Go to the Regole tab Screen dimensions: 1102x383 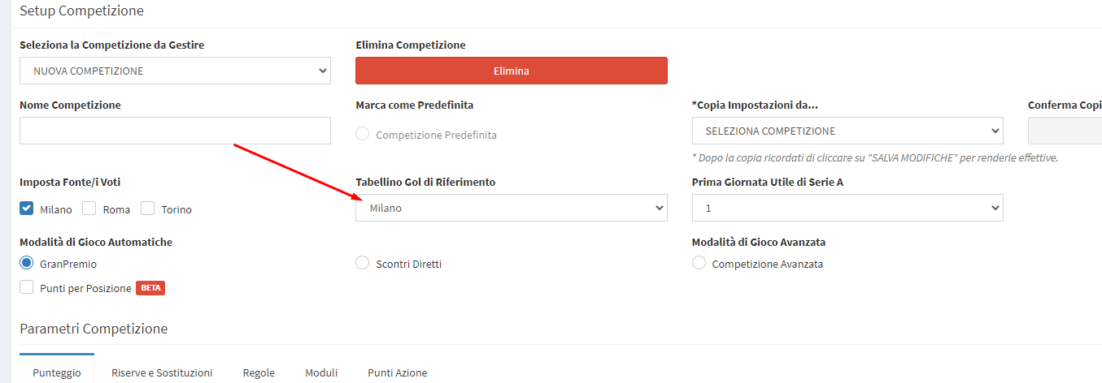(x=259, y=372)
